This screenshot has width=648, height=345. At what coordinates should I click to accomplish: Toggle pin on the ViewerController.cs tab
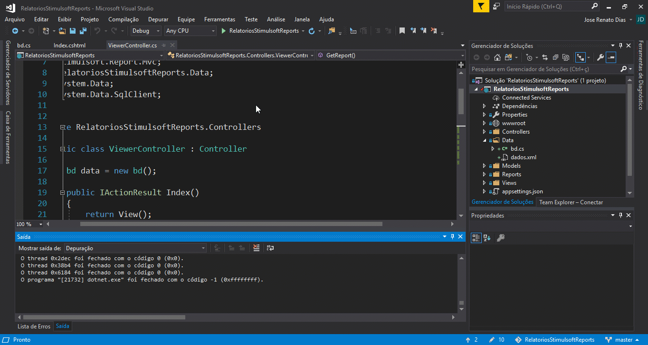(x=163, y=45)
